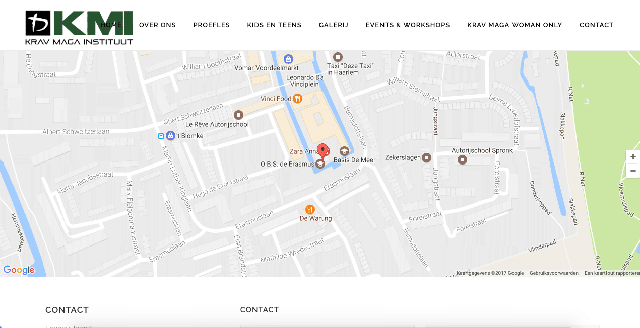This screenshot has width=640, height=328.
Task: Click the Leonardo Da Vinciplein label
Action: coord(305,81)
